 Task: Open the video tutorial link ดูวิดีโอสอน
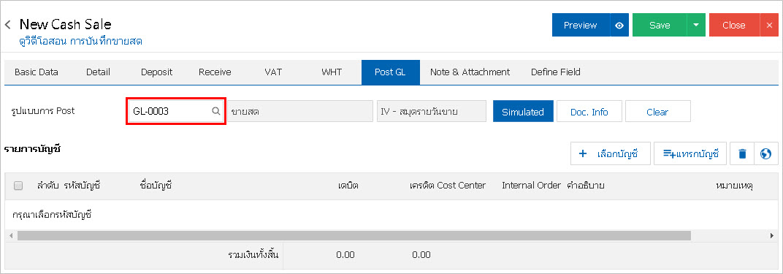[80, 42]
